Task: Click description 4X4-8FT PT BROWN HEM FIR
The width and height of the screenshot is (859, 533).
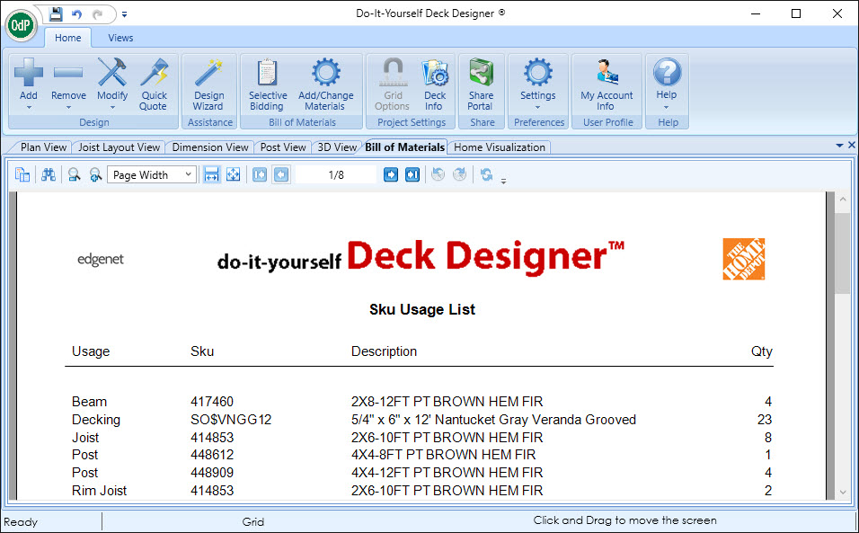Action: click(444, 455)
